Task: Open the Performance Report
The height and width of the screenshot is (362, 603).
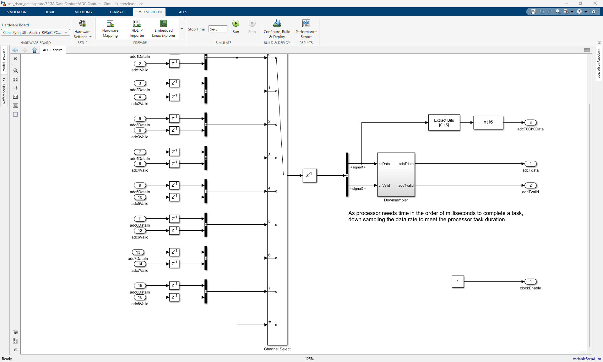Action: pyautogui.click(x=306, y=29)
